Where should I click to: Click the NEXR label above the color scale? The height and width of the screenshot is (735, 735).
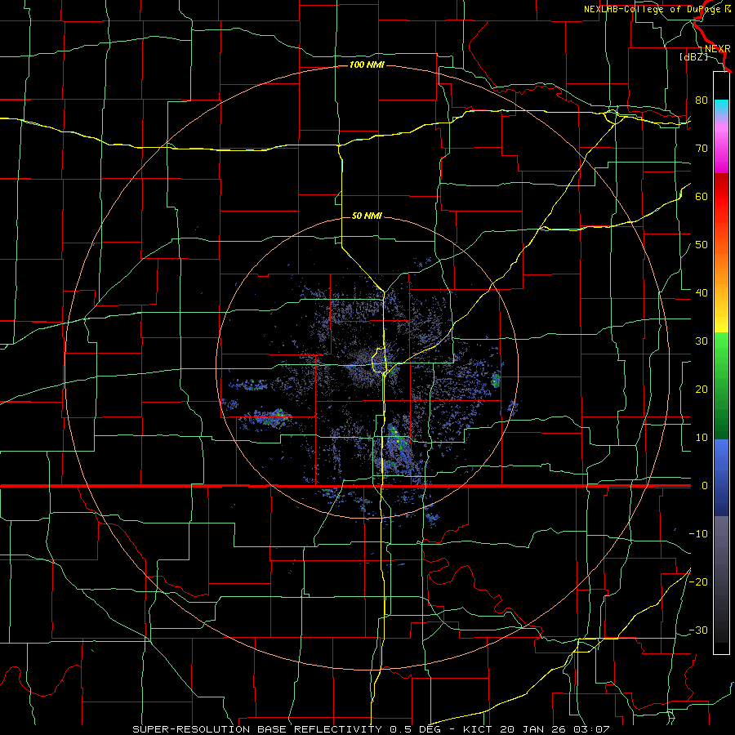click(717, 49)
